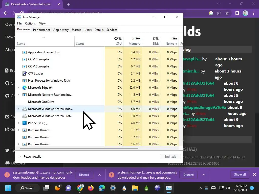Switch to the Performance tab
Viewport: 259px width, 194px height.
pyautogui.click(x=42, y=30)
